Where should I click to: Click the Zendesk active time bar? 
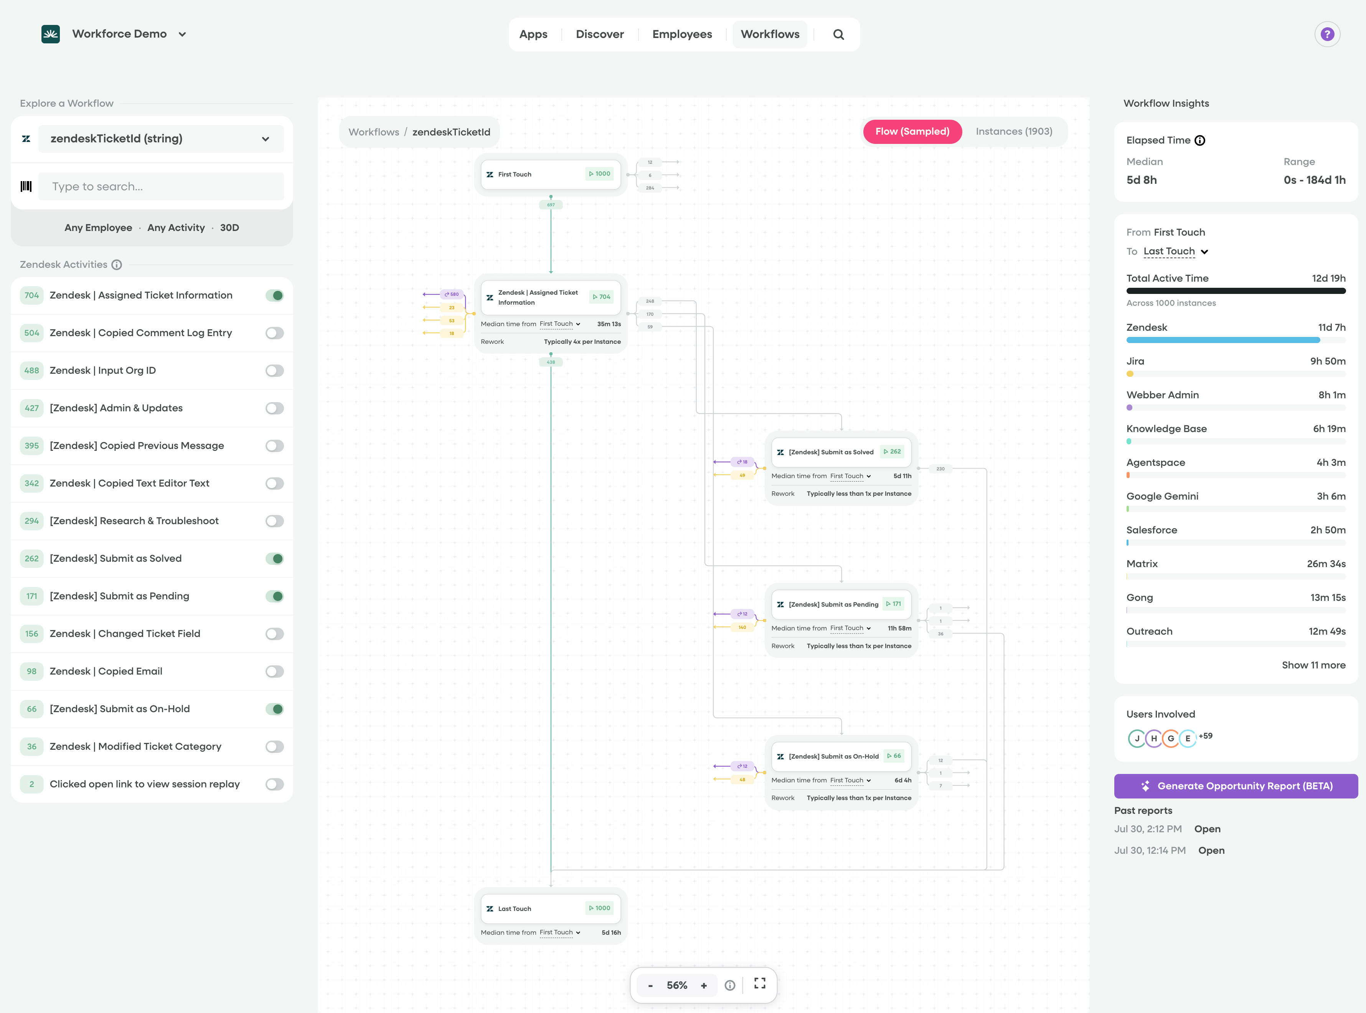[1236, 340]
